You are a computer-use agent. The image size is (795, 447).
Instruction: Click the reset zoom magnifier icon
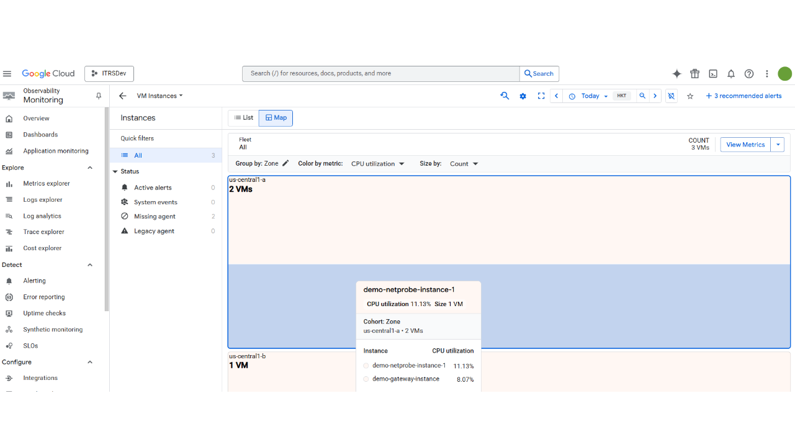505,96
